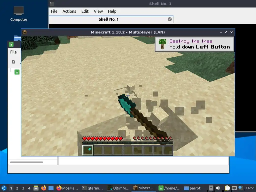Screen dimensions: 256x192
Task: Open the volume control tray icon
Action: pyautogui.click(x=218, y=188)
